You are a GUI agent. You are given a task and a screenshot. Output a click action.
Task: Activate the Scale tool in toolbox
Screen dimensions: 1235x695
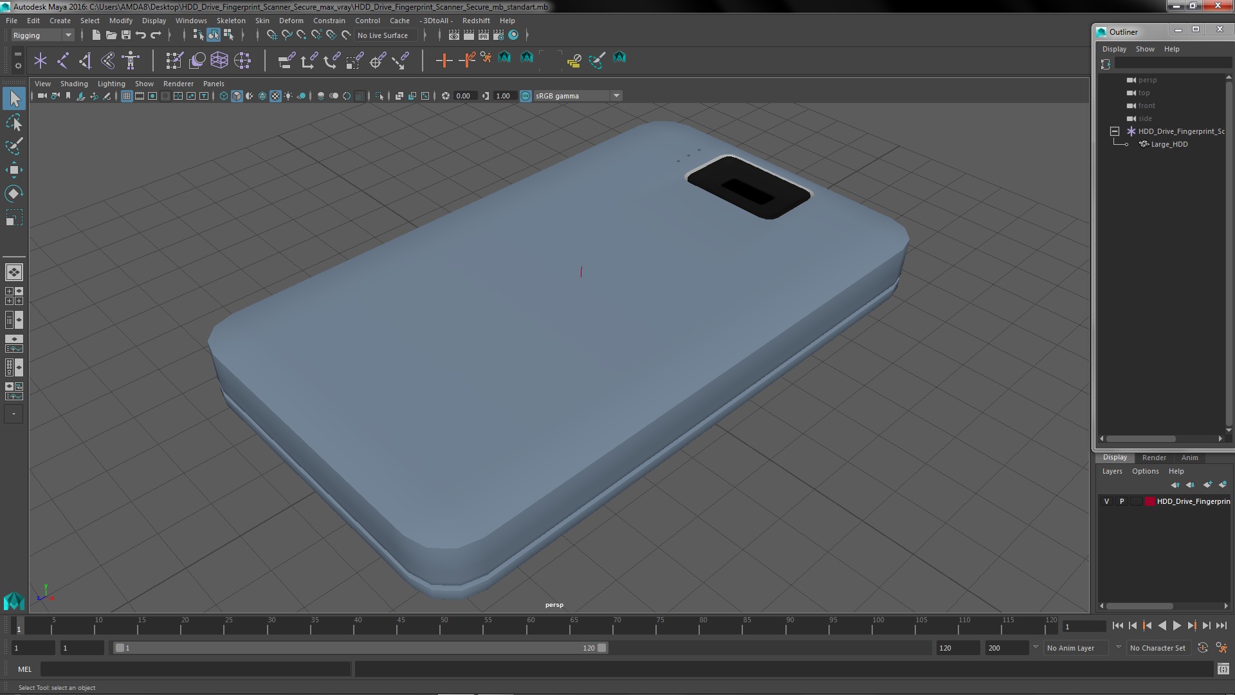pyautogui.click(x=14, y=218)
